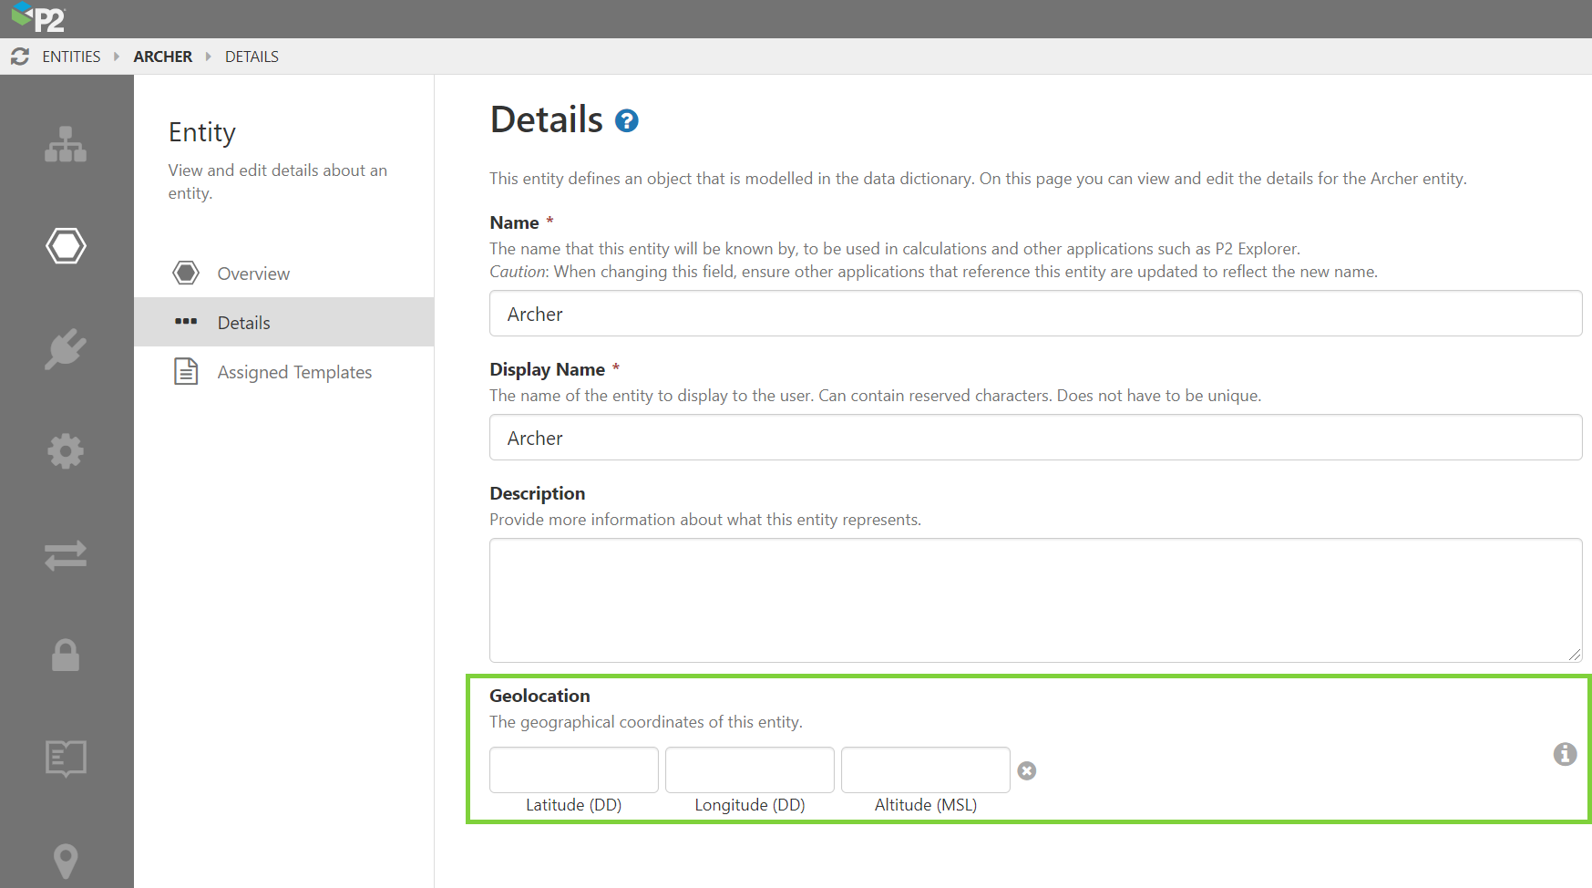Open the padlock security icon in sidebar

click(x=66, y=656)
